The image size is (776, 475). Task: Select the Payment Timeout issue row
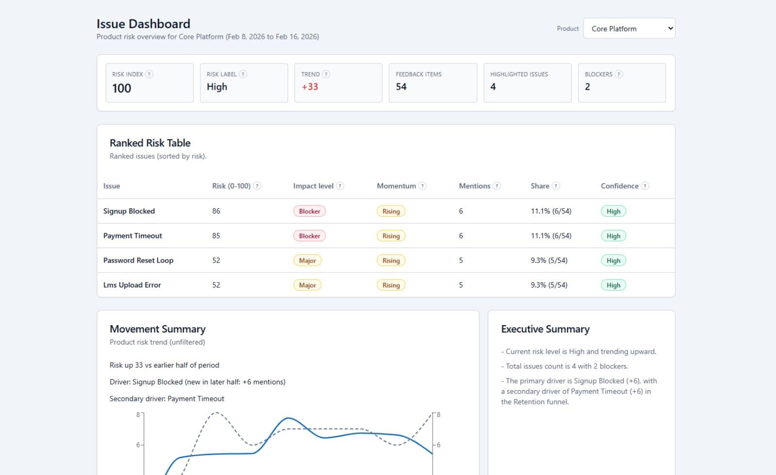pos(132,236)
